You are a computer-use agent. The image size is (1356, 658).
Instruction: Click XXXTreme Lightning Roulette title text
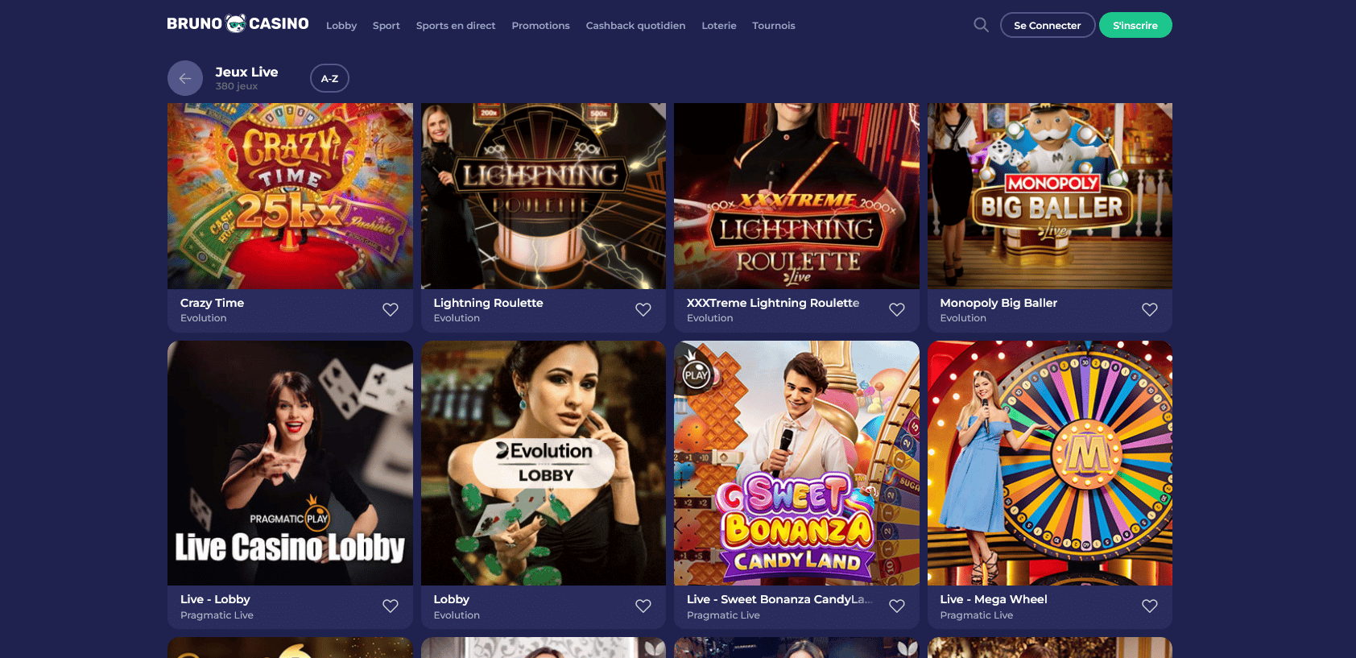point(773,303)
